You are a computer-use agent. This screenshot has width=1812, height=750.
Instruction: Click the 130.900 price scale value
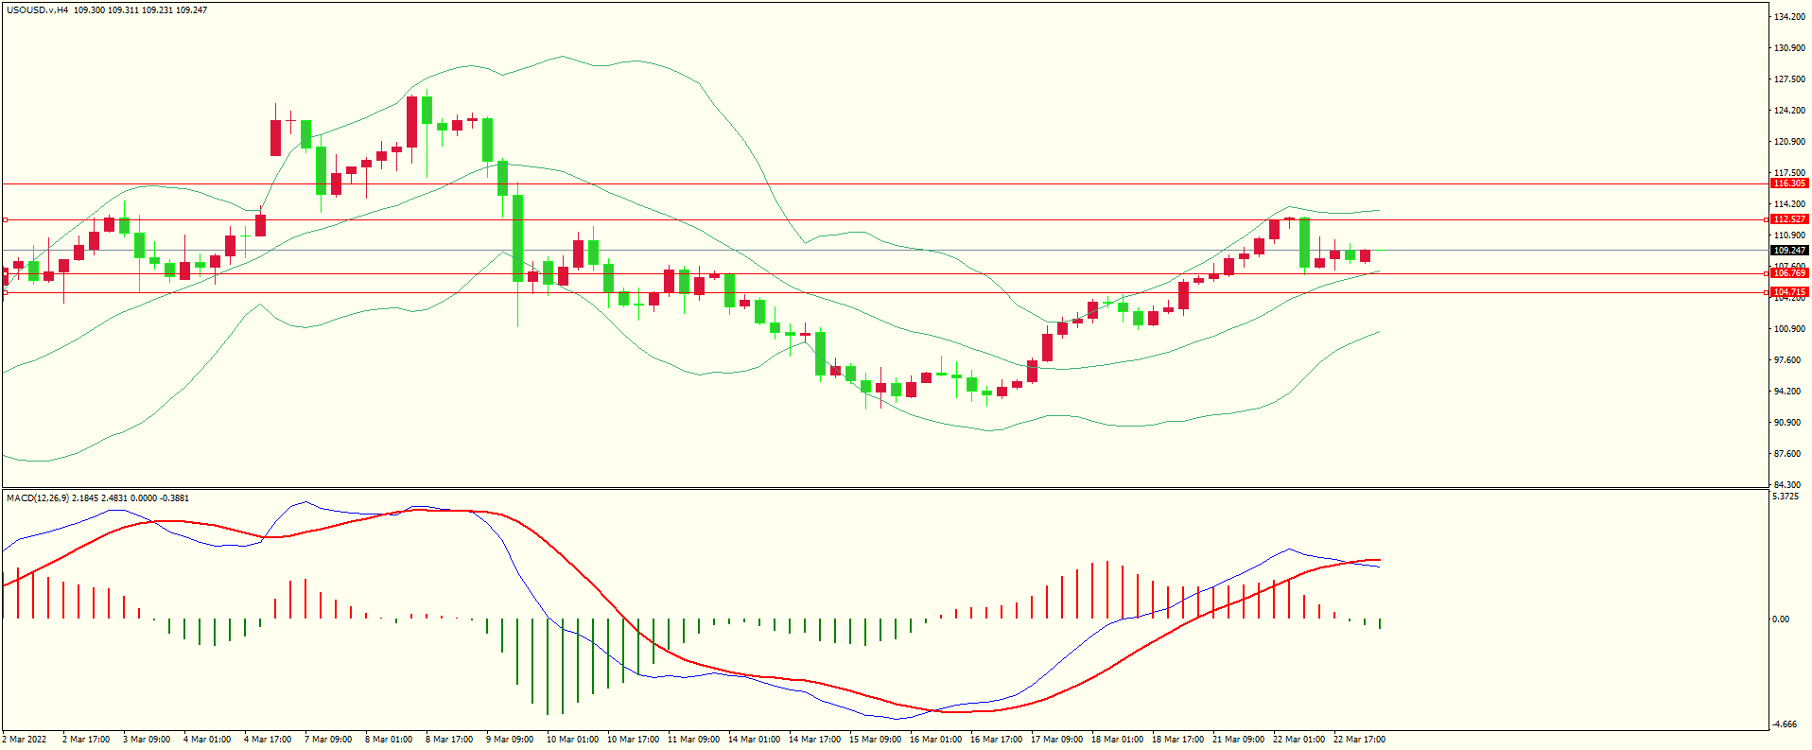pyautogui.click(x=1789, y=48)
